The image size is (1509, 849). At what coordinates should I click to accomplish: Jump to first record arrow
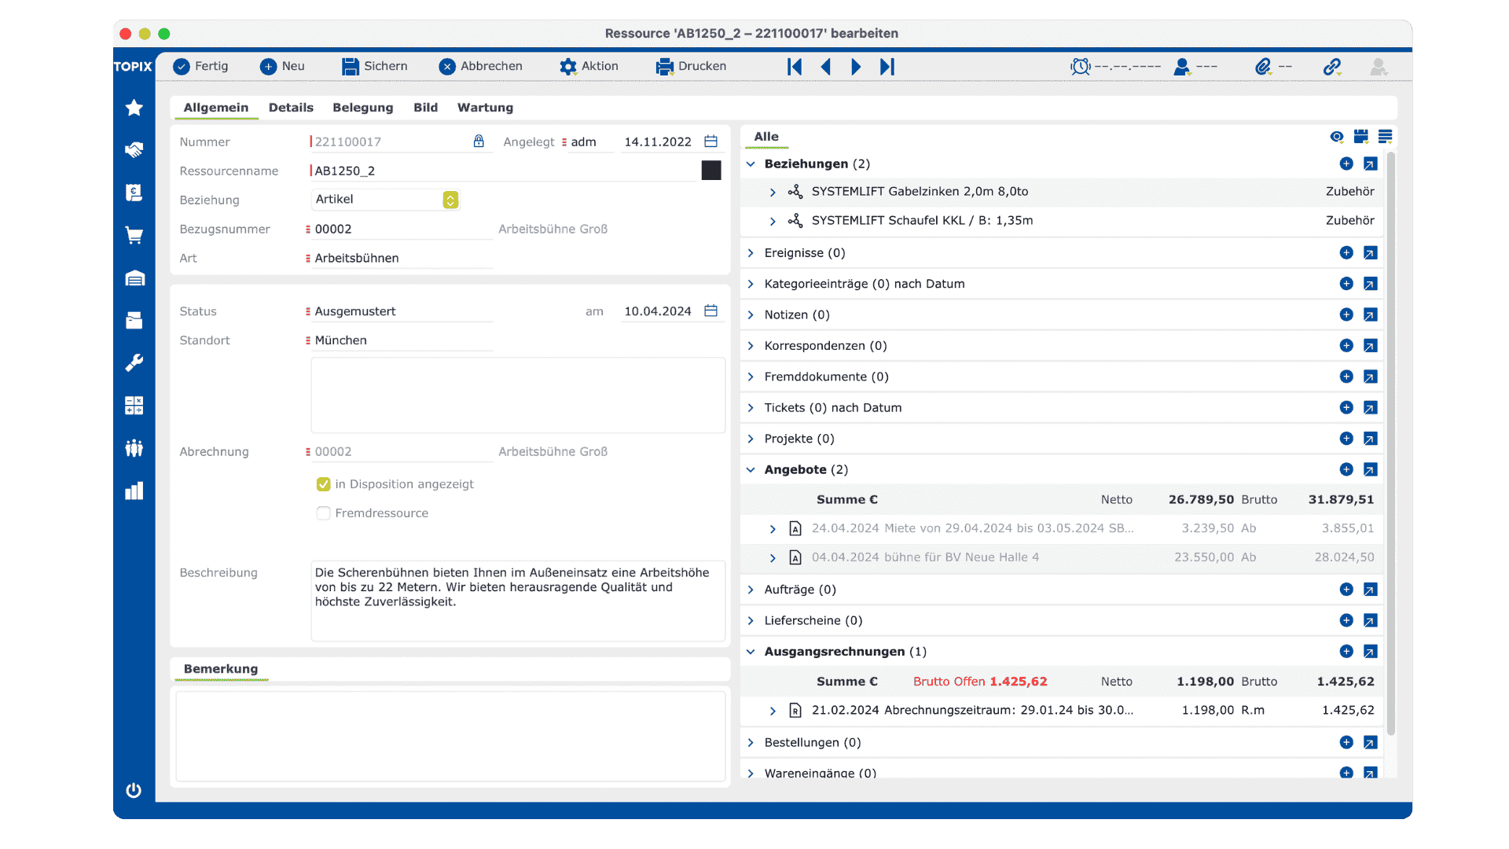(x=795, y=67)
